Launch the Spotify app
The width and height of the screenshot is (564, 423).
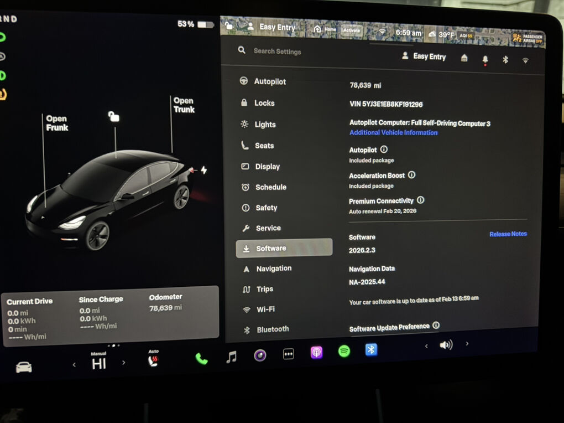click(x=344, y=352)
